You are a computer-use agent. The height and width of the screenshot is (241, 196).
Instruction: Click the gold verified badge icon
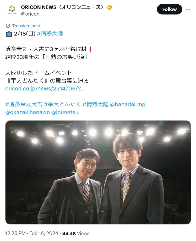(109, 7)
